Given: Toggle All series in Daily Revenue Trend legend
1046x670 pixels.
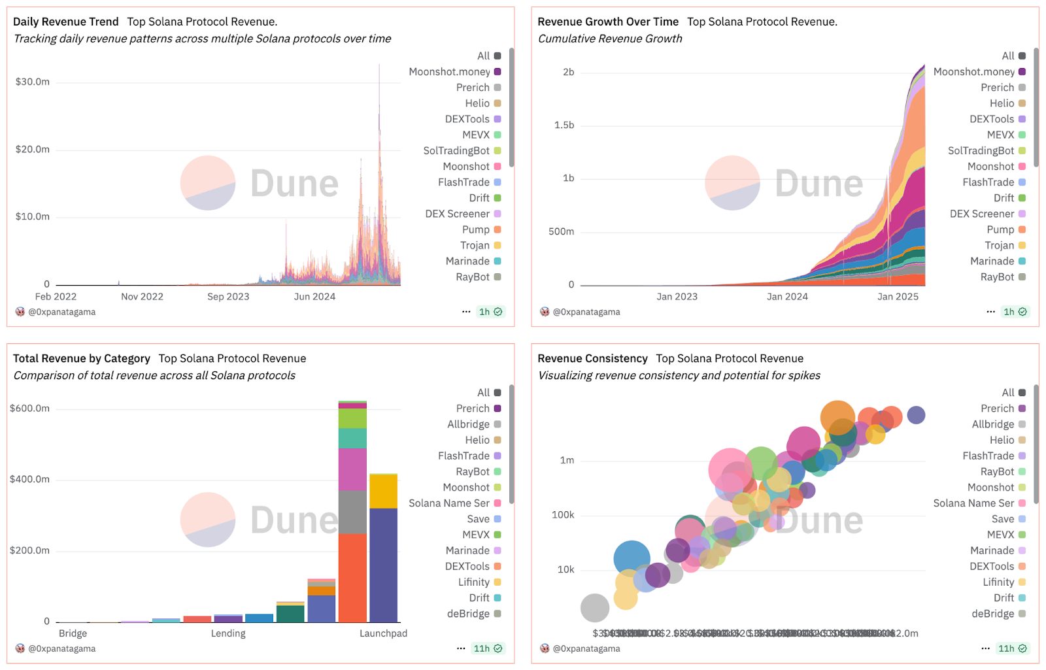Looking at the screenshot, I should (489, 56).
